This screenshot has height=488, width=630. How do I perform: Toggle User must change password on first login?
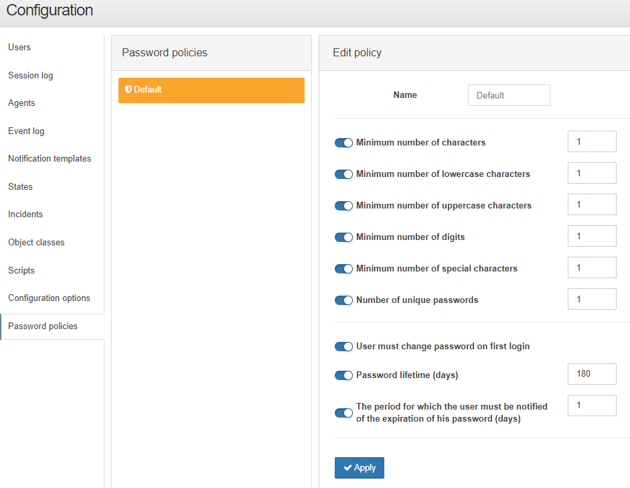(x=343, y=347)
